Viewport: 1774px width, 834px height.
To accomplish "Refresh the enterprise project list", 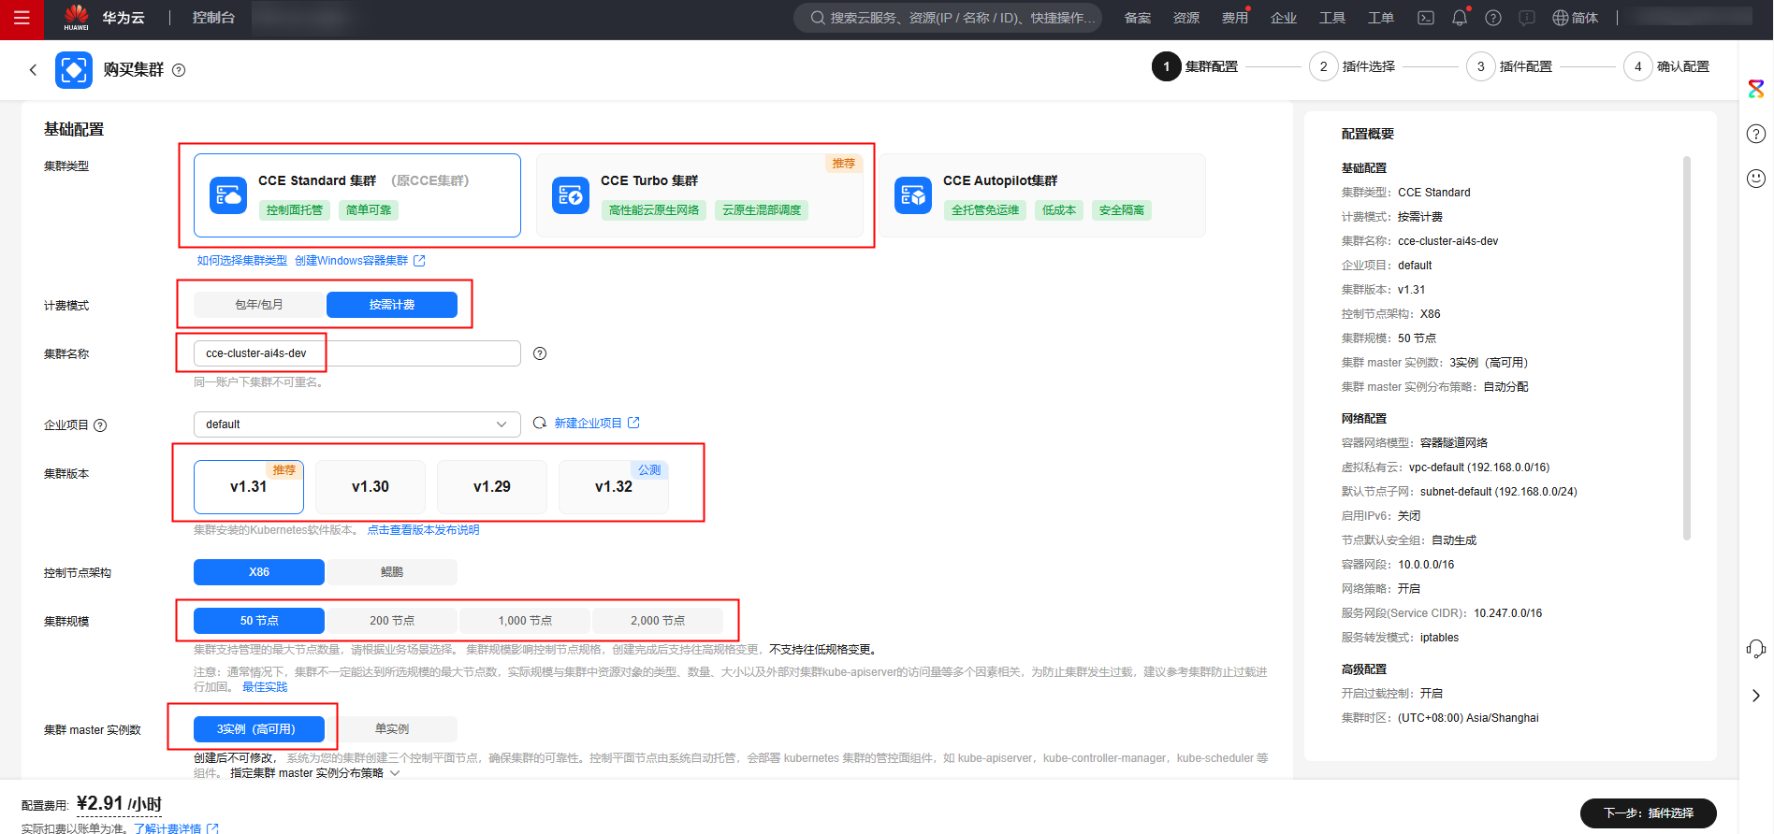I will pos(540,424).
